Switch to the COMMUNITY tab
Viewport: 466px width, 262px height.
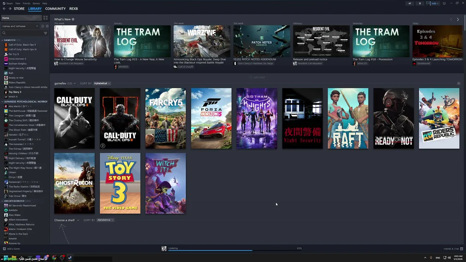coord(55,9)
